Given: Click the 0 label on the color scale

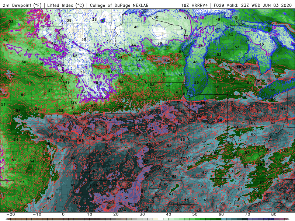Looking at the screenshot, I should pyautogui.click(x=63, y=214).
